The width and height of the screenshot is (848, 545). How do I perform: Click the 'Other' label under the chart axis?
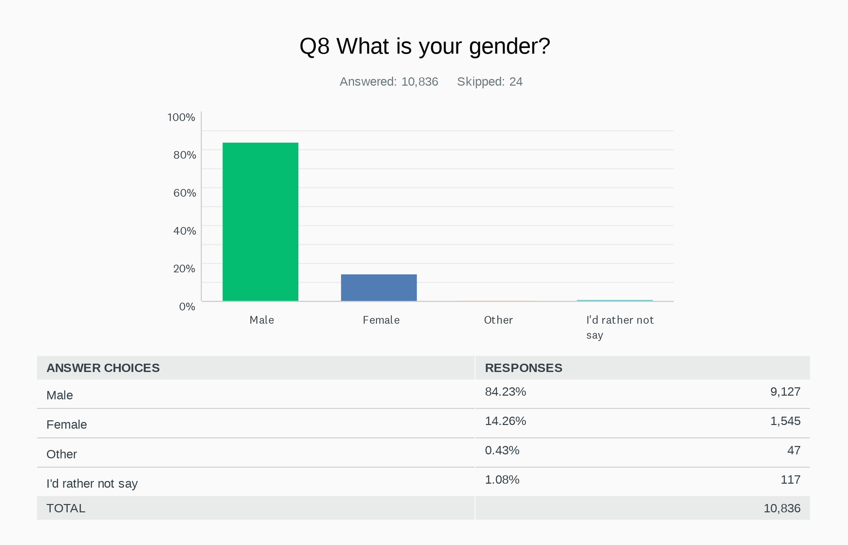(498, 320)
